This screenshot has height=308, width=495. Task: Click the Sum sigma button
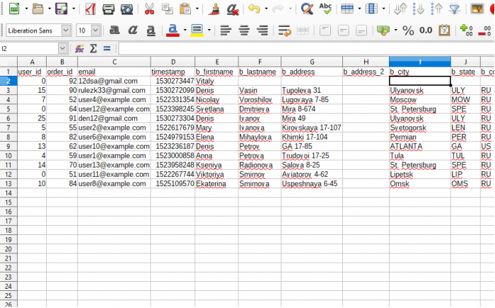(93, 48)
